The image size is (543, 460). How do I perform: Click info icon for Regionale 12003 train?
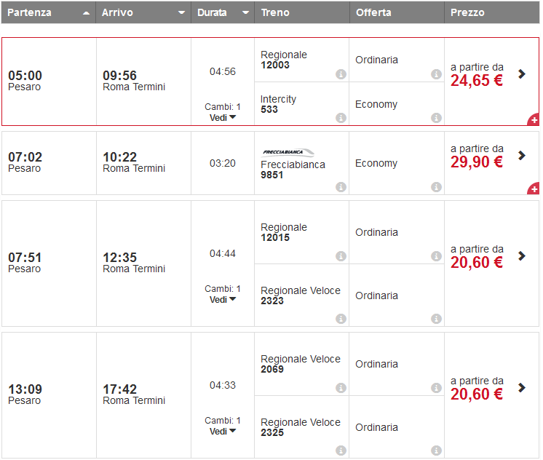pyautogui.click(x=341, y=74)
